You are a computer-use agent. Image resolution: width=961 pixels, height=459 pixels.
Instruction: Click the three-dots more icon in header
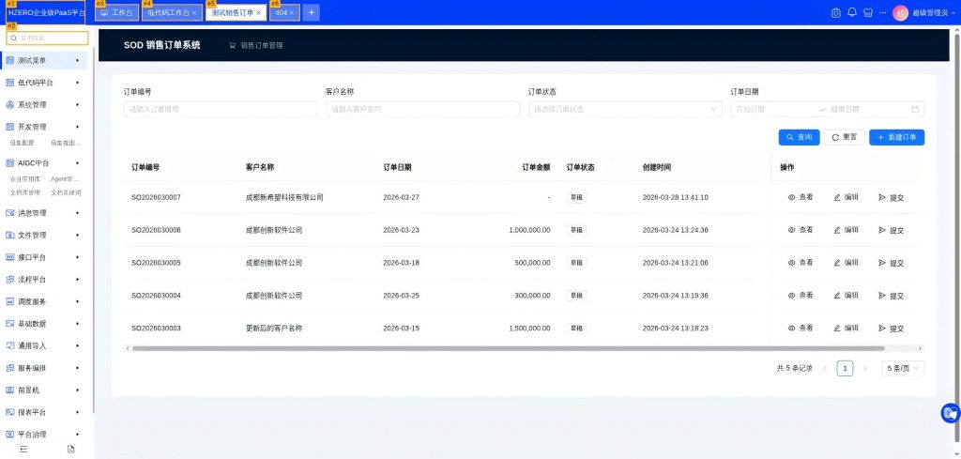point(883,12)
